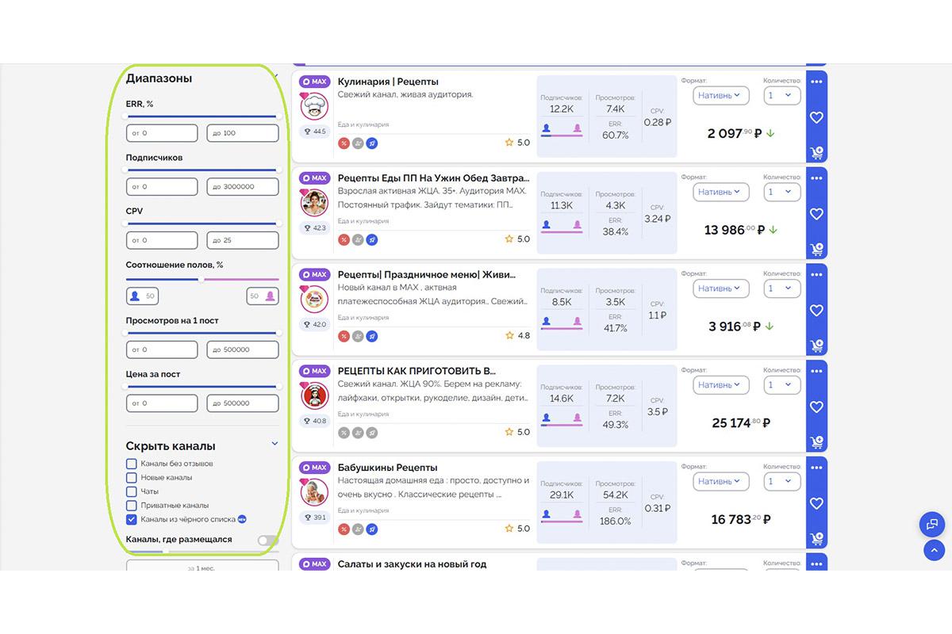Click the red percent discount icon on first channel
The width and height of the screenshot is (952, 634).
(x=344, y=143)
